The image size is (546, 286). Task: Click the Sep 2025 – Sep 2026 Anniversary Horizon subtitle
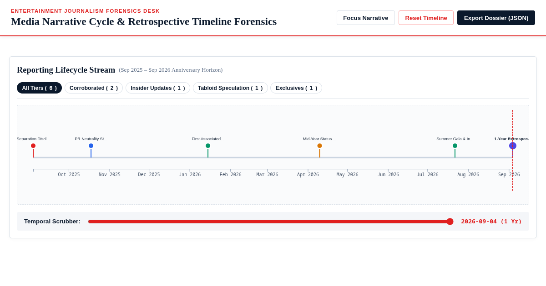171,70
